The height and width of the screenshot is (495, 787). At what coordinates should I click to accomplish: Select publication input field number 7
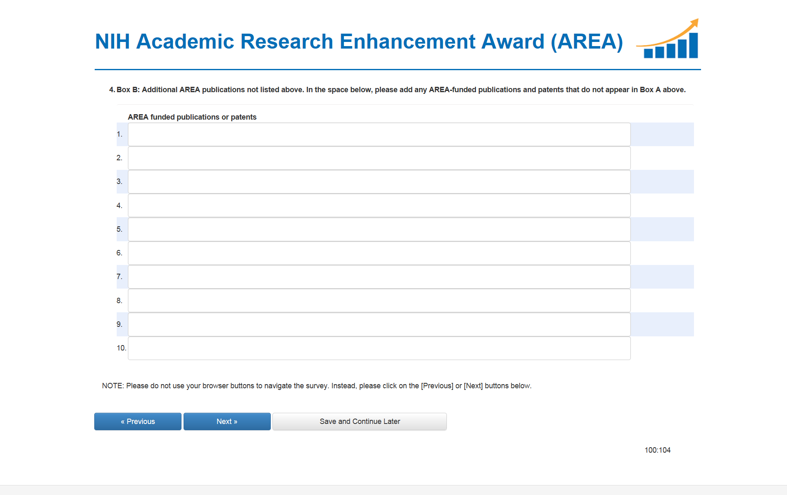coord(379,277)
